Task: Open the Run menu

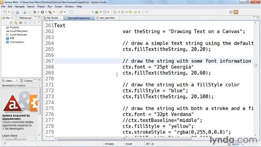Action: click(50, 7)
